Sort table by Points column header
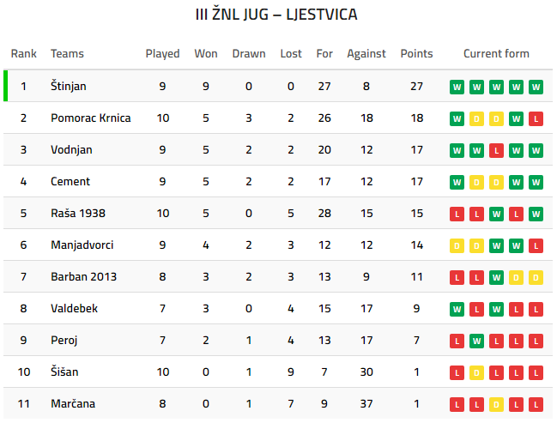 [x=416, y=54]
